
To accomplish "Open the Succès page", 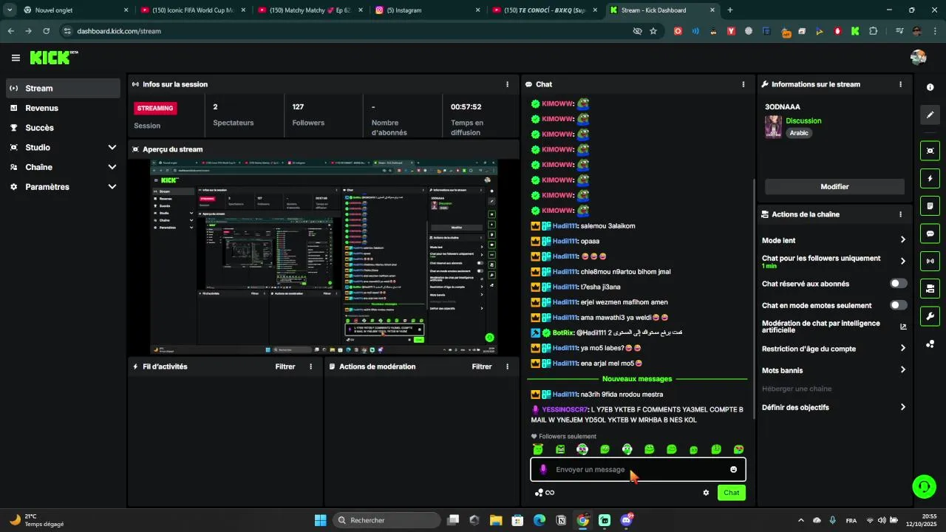I will coord(63,128).
